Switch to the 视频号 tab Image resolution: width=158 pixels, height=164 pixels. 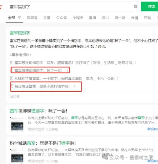pos(32,18)
